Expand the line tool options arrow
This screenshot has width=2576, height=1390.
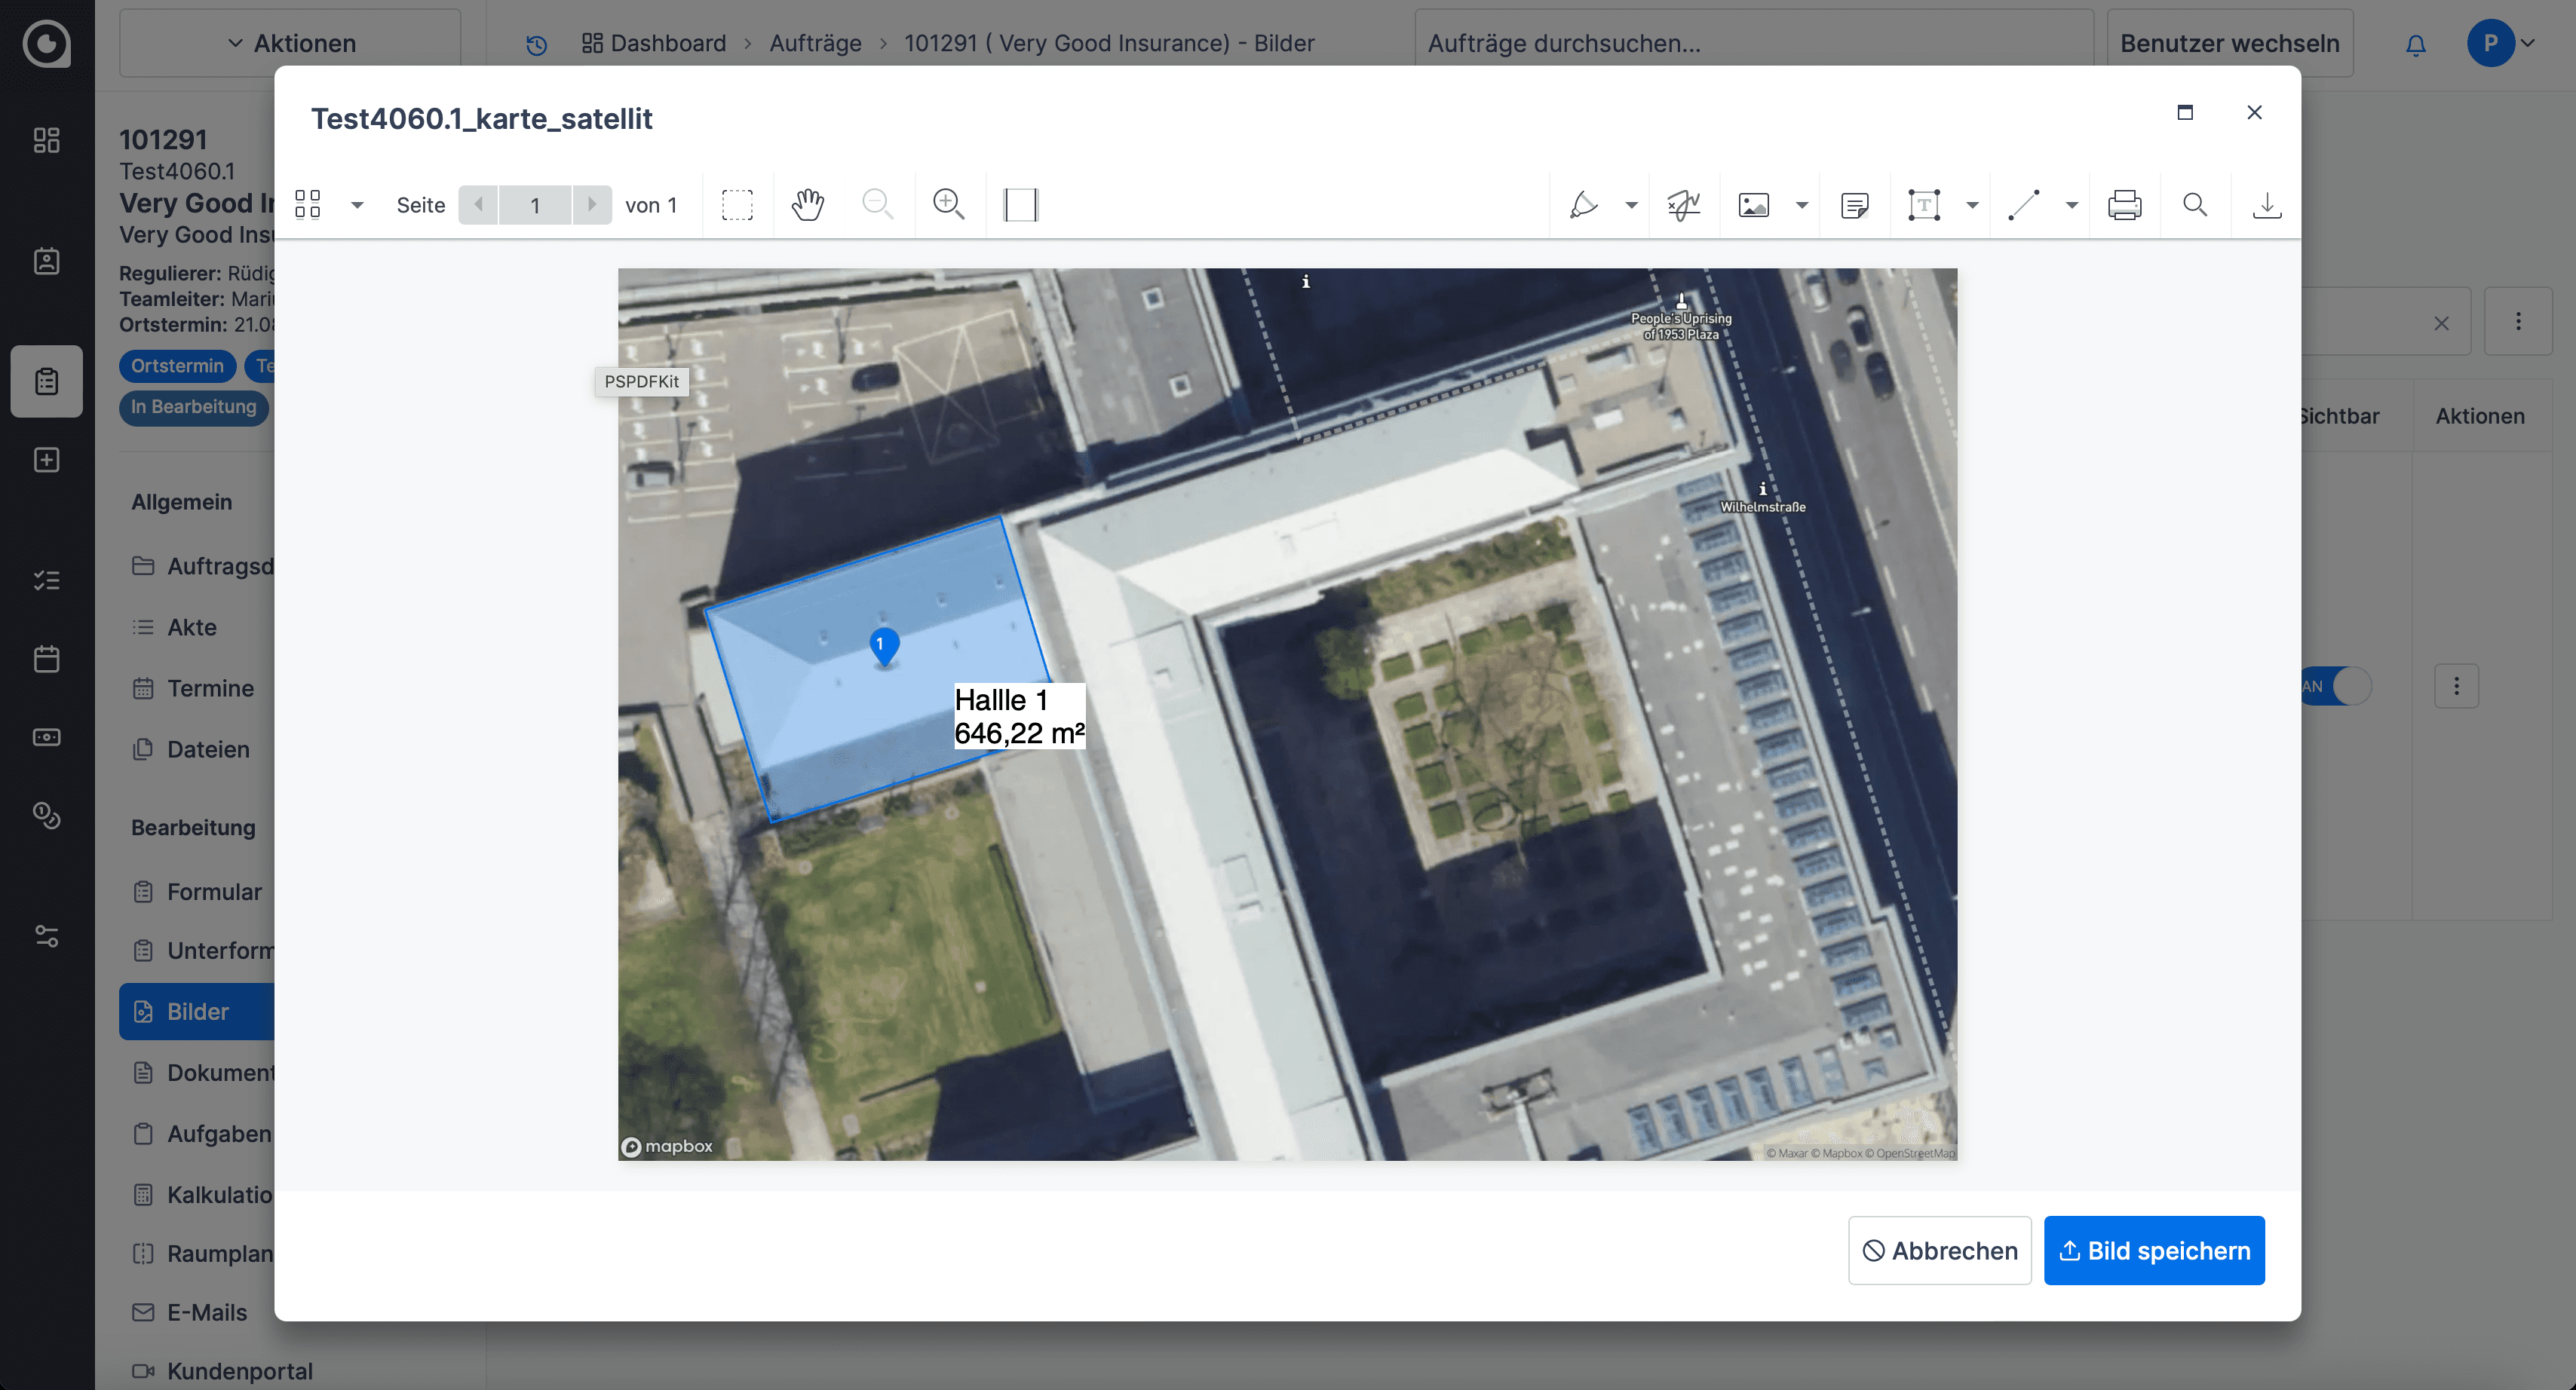[x=2072, y=205]
